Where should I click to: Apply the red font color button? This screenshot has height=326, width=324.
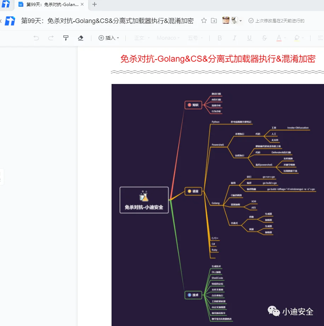click(279, 38)
